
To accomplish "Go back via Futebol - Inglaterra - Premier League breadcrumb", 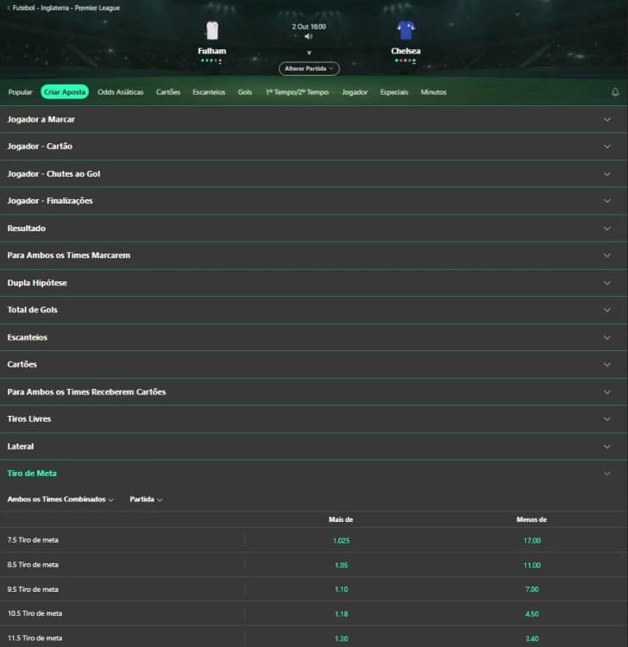I will tap(64, 8).
